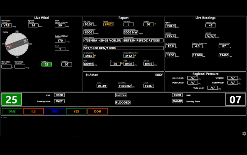Click transition level field showing 50
Screen dimensions: 247x155
coord(115,64)
